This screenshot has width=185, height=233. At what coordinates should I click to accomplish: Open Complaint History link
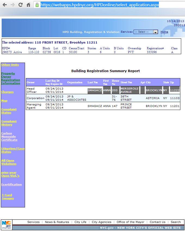tap(9, 123)
